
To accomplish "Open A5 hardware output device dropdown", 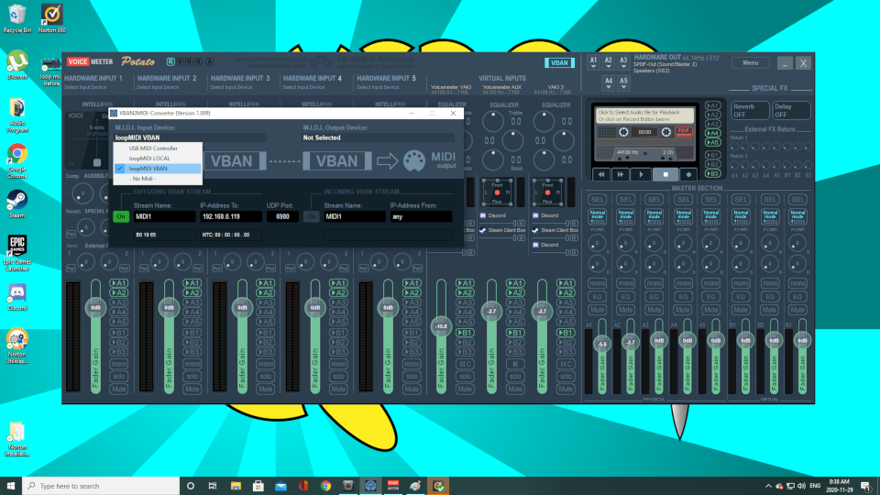I will pyautogui.click(x=623, y=83).
